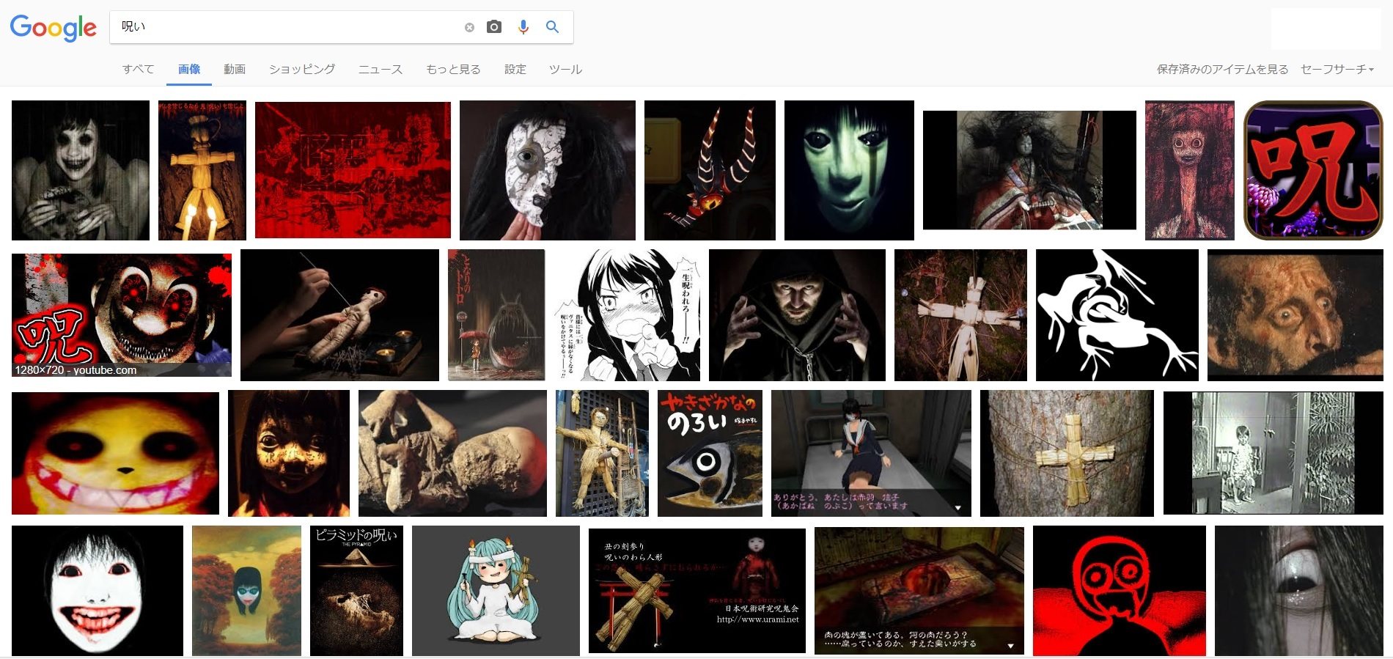Start voice search with microphone icon

pos(523,27)
